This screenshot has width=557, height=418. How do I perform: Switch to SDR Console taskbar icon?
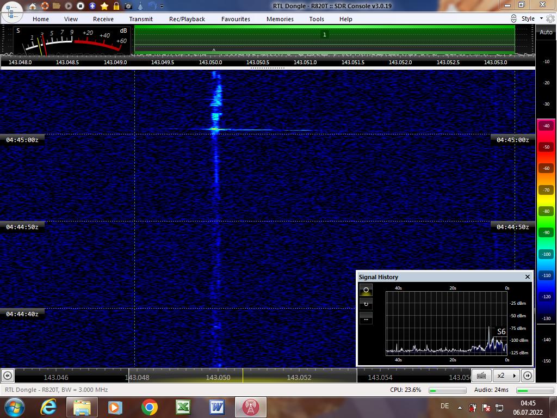click(x=250, y=407)
